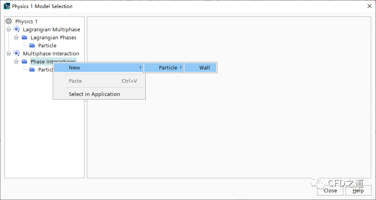This screenshot has height=200, width=376.
Task: Select Particle in the New submenu
Action: [x=163, y=67]
